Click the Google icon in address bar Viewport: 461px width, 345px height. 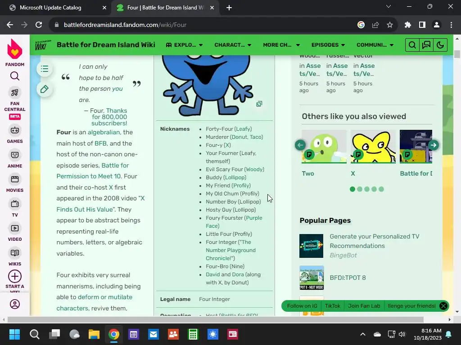click(x=361, y=25)
